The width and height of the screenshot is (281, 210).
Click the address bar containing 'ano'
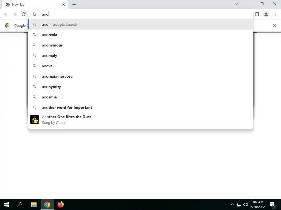[140, 14]
